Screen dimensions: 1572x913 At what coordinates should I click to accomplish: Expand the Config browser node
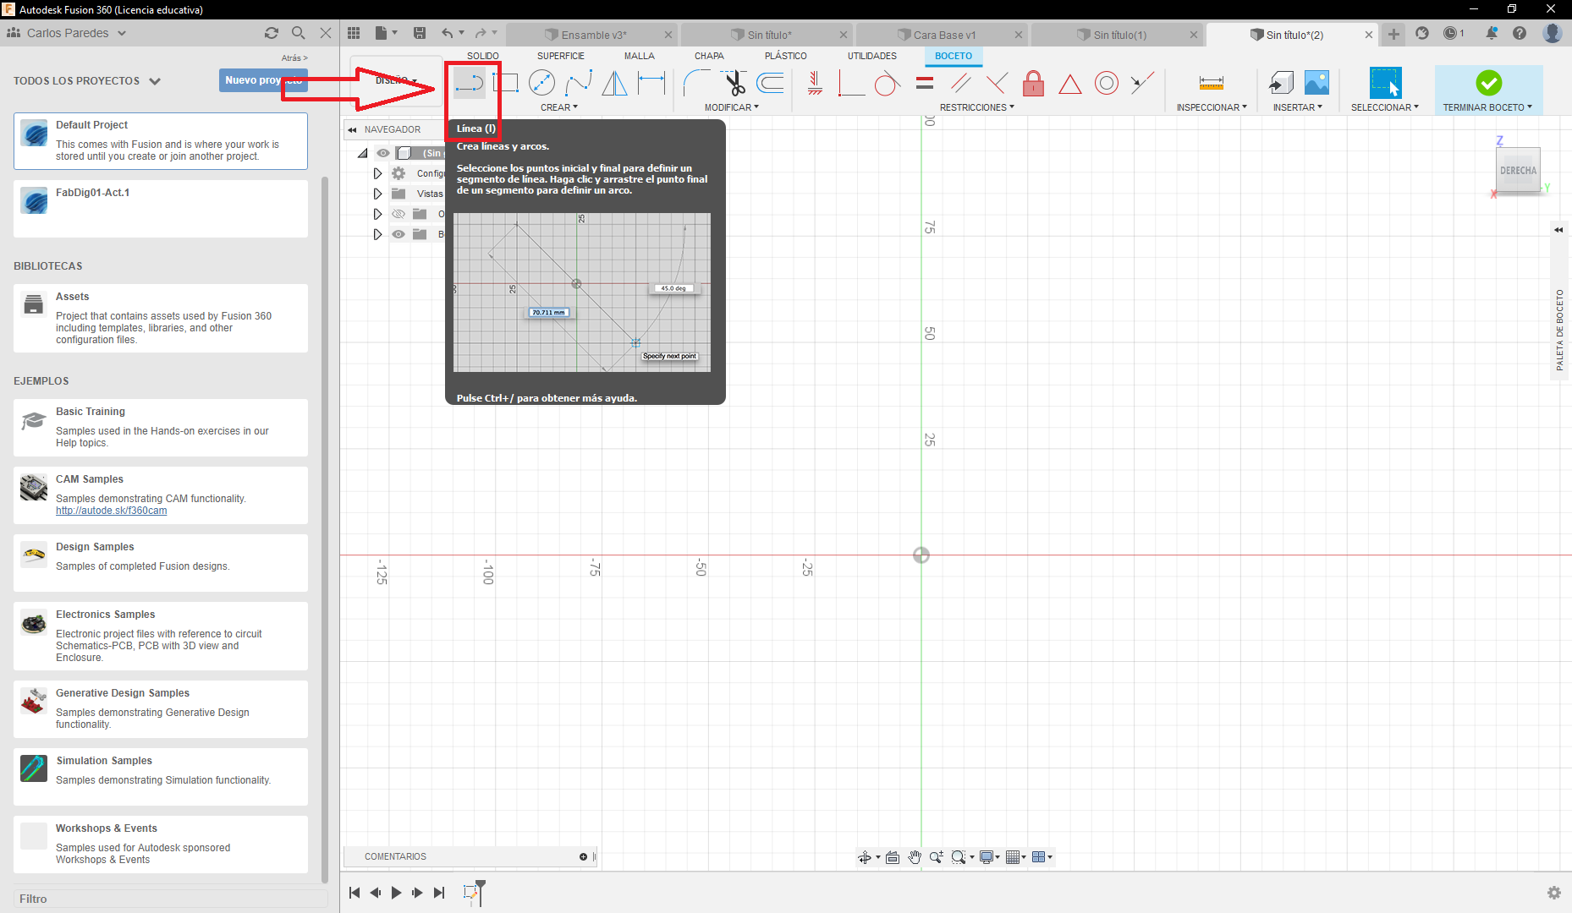point(377,173)
